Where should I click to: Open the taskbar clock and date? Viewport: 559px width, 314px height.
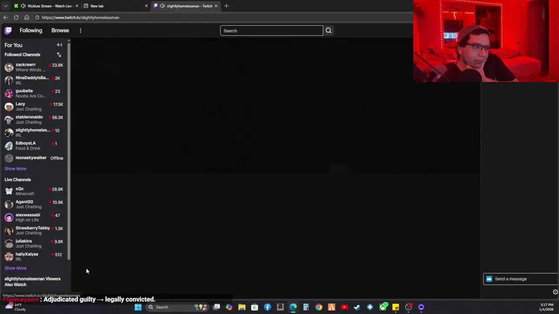(x=547, y=307)
